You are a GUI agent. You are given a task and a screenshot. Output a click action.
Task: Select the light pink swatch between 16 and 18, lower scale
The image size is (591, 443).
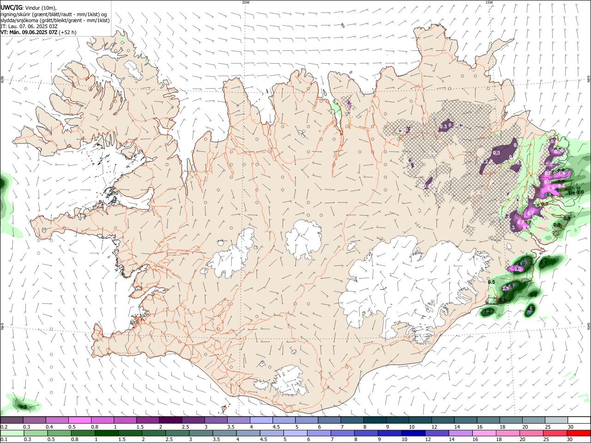click(x=484, y=433)
